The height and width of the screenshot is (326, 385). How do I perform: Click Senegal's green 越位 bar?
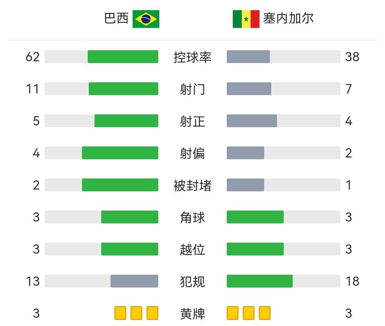(255, 249)
